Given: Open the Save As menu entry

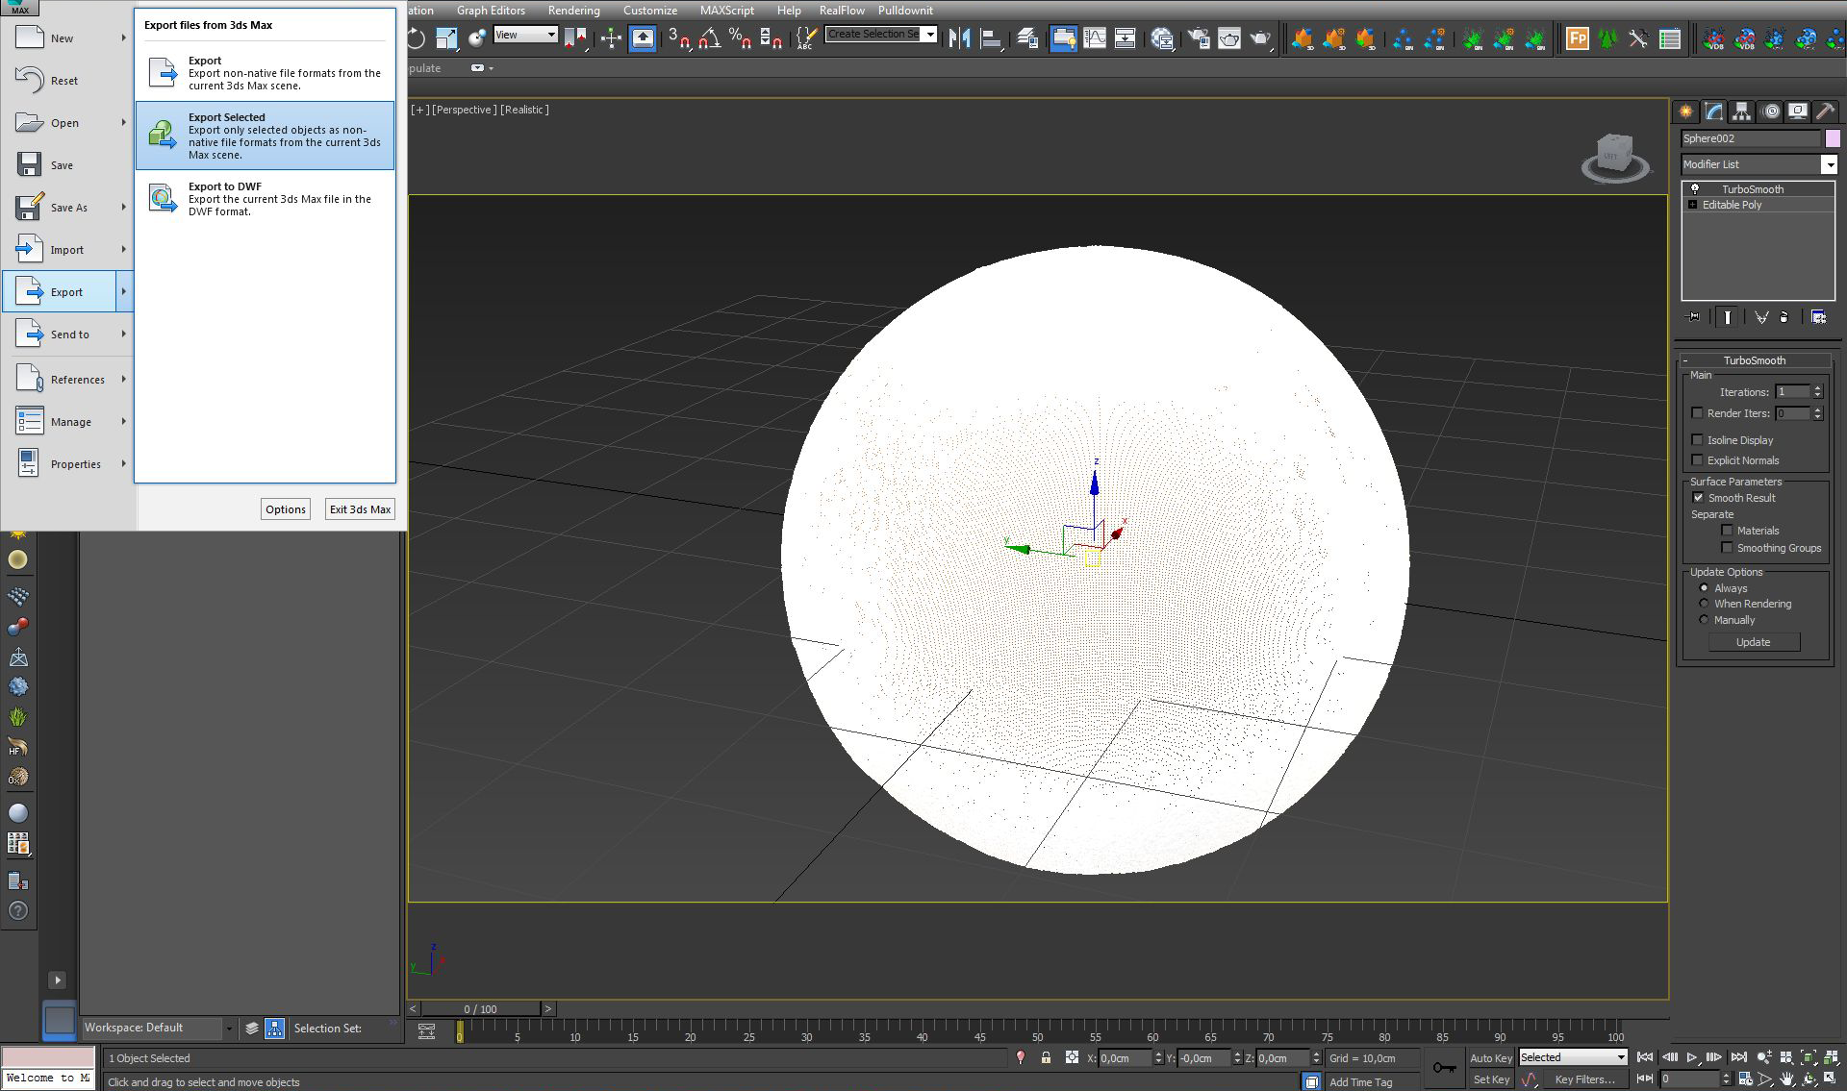Looking at the screenshot, I should (x=67, y=208).
